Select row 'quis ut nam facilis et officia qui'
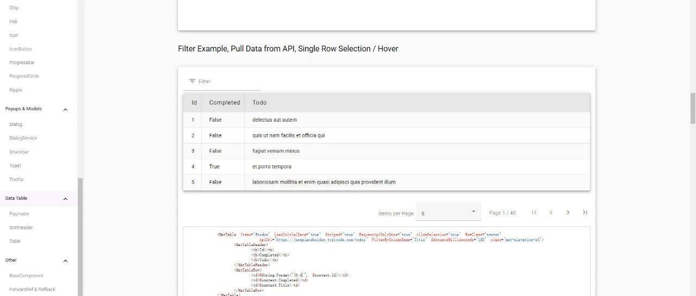 click(387, 135)
